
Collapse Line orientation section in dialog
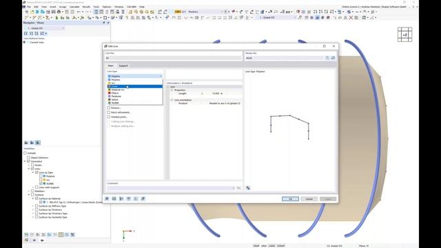point(172,100)
